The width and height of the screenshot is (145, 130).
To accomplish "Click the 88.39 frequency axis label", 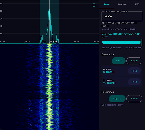I will [x=27, y=42].
